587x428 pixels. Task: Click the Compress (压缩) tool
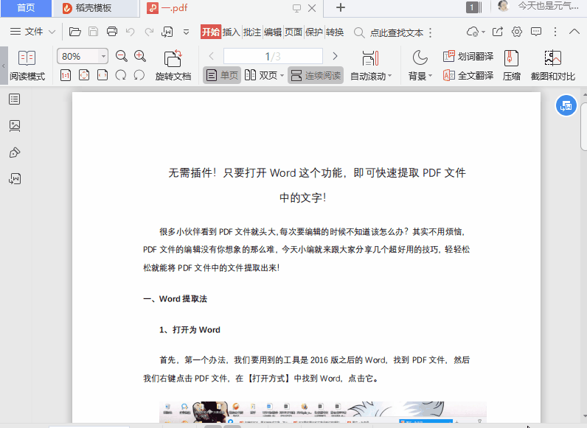(511, 66)
